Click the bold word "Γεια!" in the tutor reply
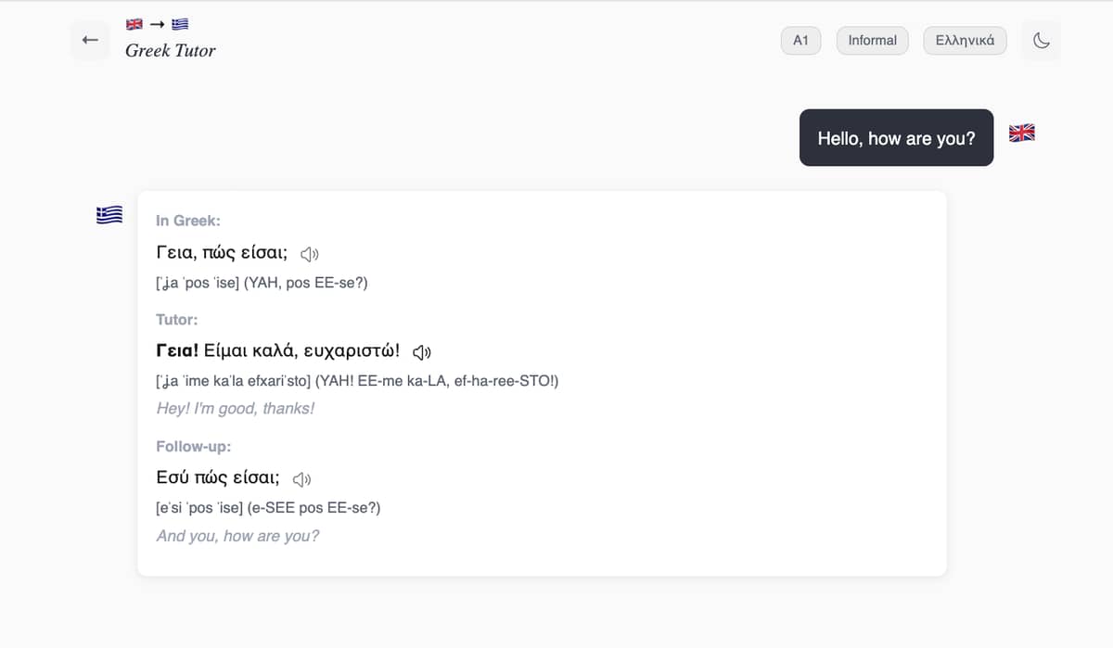Image resolution: width=1113 pixels, height=648 pixels. point(177,351)
